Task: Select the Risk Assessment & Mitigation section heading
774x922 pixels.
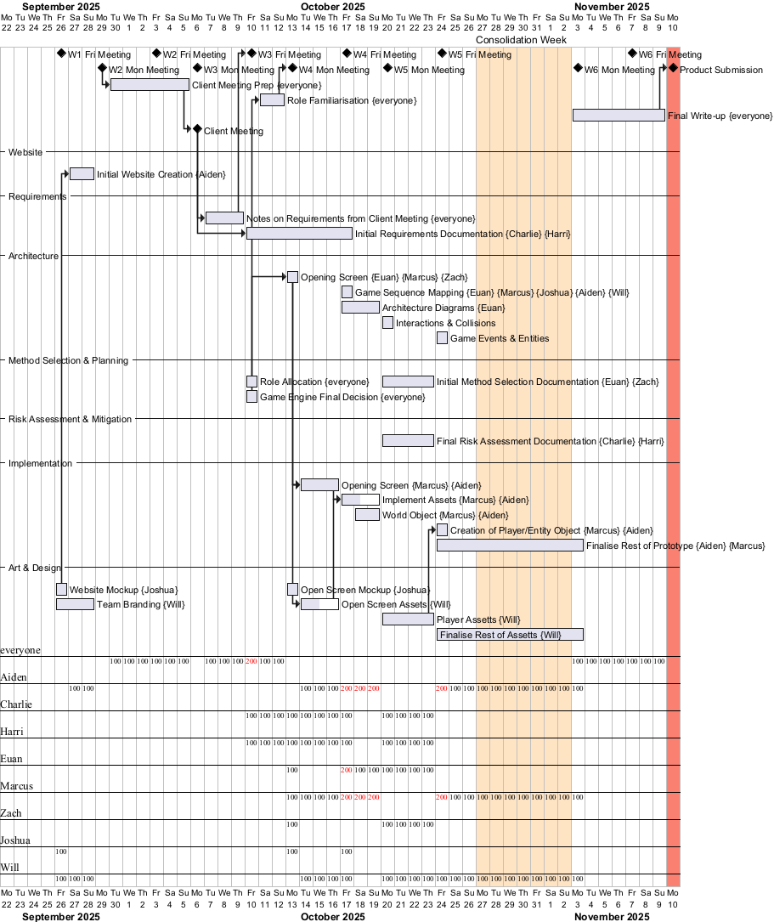Action: coord(70,419)
